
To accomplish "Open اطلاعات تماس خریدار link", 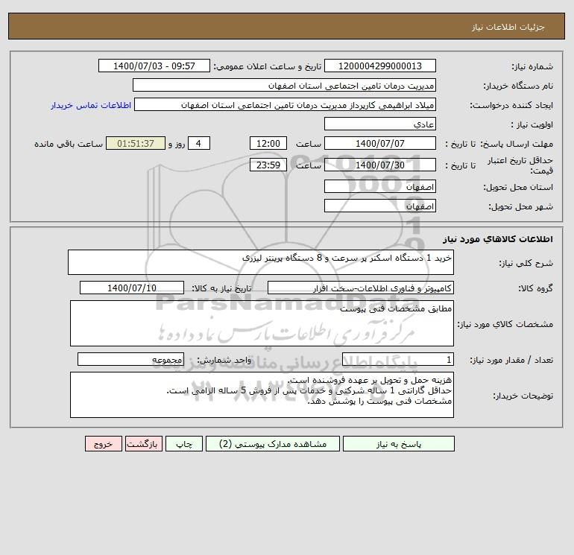I will pos(91,105).
